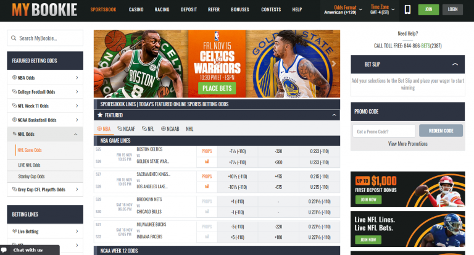The width and height of the screenshot is (474, 255).
Task: Collapse the Bet Slip panel
Action: 455,64
